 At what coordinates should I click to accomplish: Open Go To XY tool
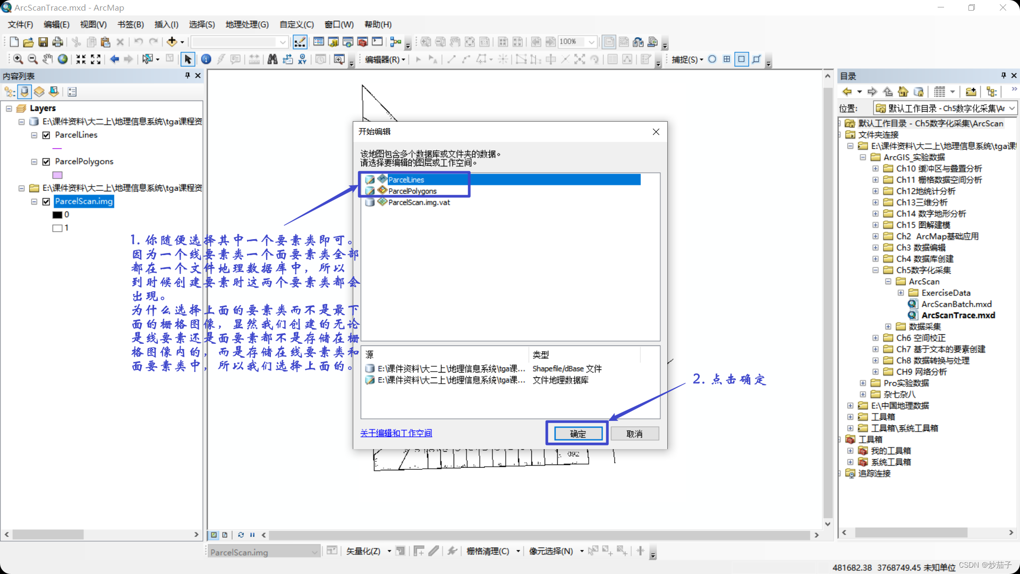[x=302, y=59]
